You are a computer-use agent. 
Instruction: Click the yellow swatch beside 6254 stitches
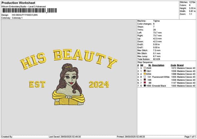(145, 74)
